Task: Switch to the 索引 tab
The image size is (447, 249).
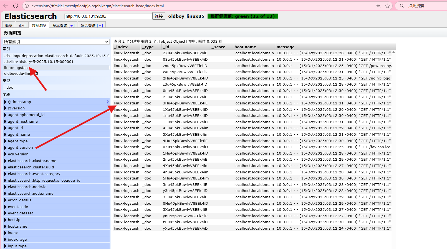Action: (22, 25)
